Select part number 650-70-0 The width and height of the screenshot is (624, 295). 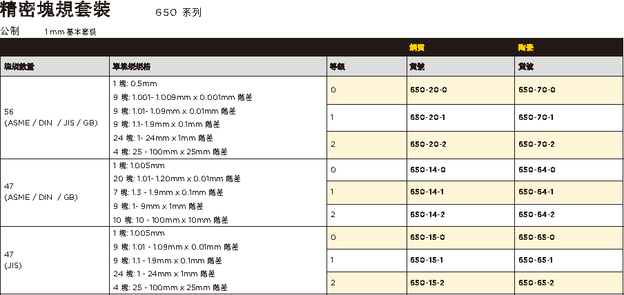[x=536, y=90]
